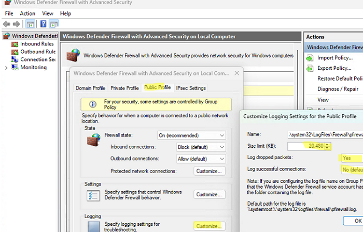Screen dimensions: 363x232
Task: Click Customize for Protected network connections
Action: point(210,171)
